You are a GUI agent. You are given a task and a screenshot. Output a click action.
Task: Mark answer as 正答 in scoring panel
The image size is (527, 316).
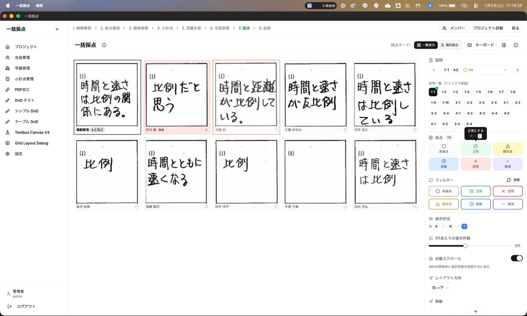point(475,149)
